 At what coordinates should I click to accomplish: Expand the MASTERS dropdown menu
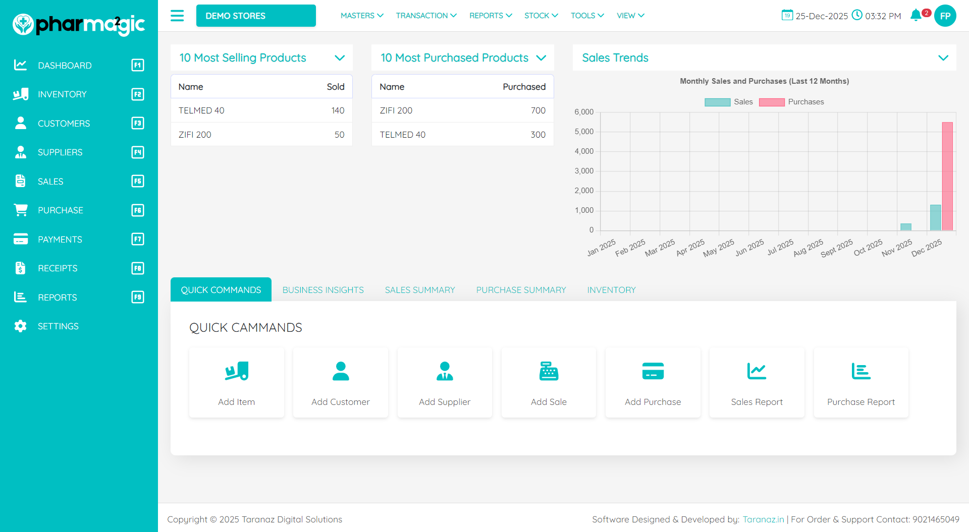point(361,16)
